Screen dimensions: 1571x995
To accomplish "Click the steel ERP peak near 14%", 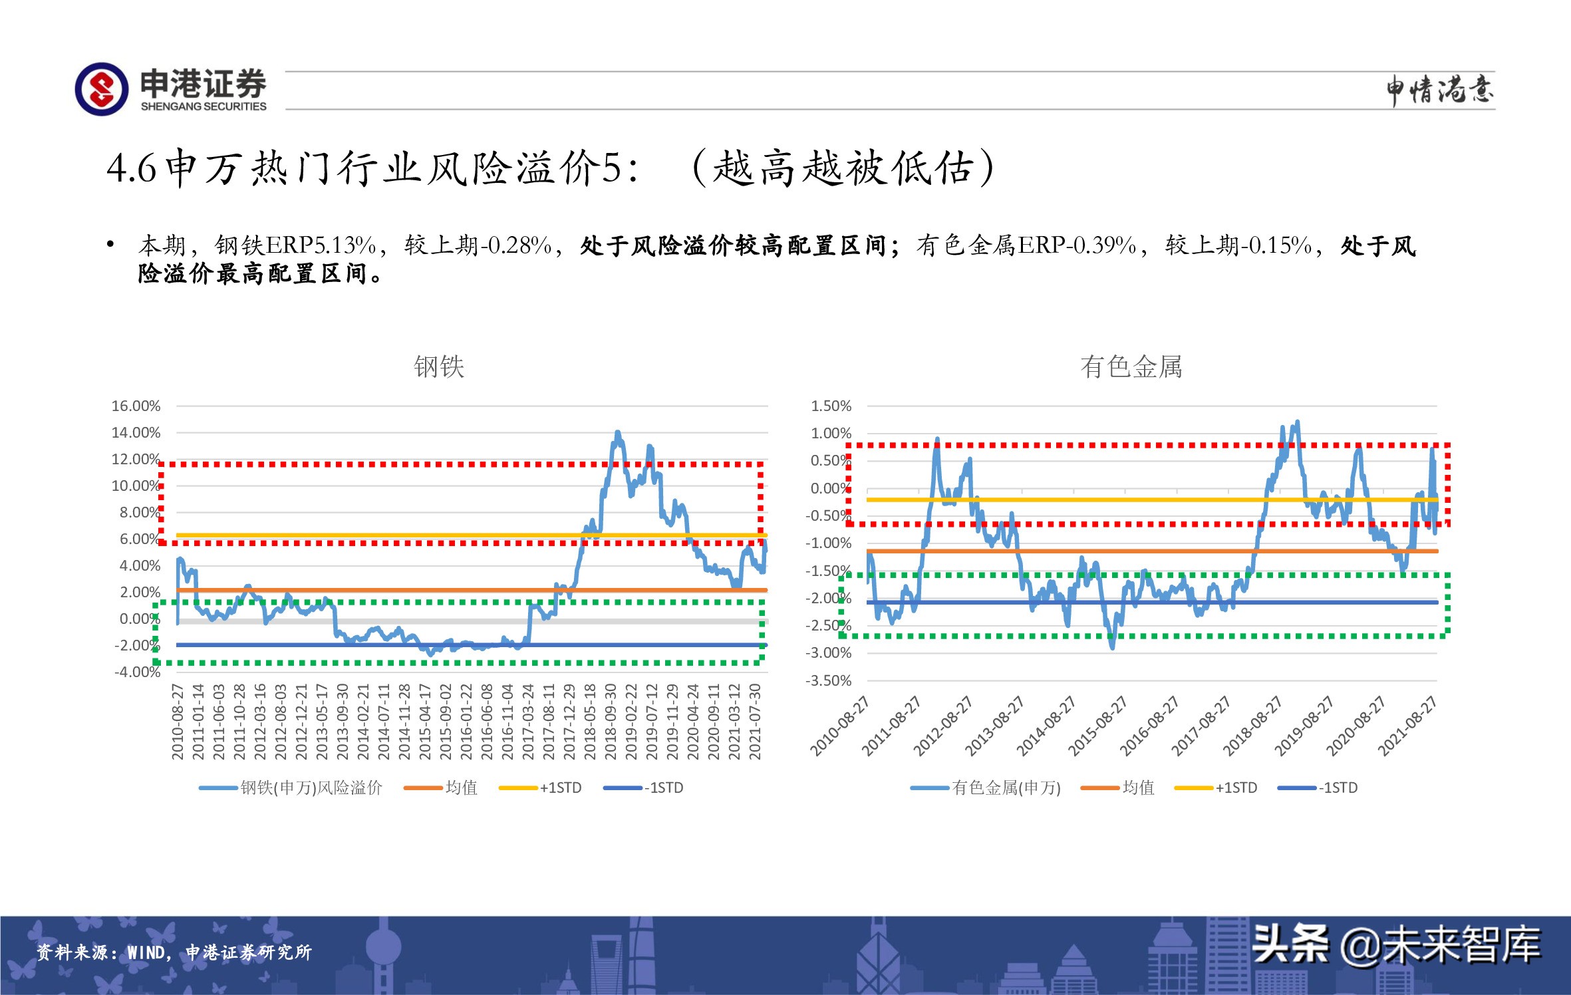I will (x=617, y=434).
